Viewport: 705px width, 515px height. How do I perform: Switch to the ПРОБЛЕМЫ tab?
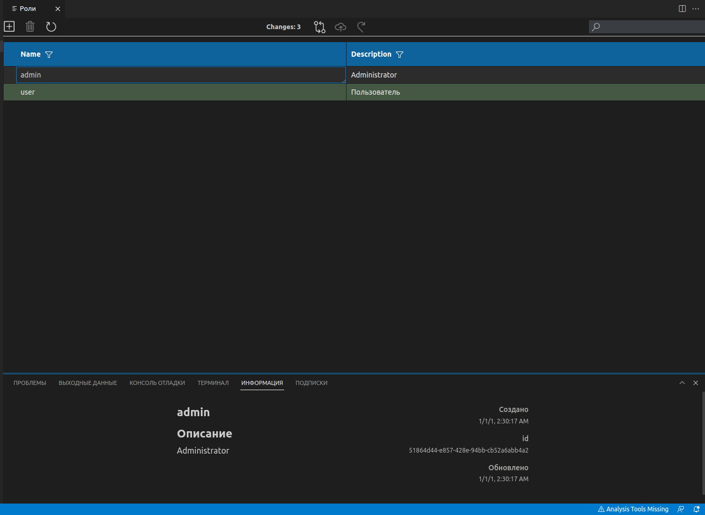coord(30,383)
